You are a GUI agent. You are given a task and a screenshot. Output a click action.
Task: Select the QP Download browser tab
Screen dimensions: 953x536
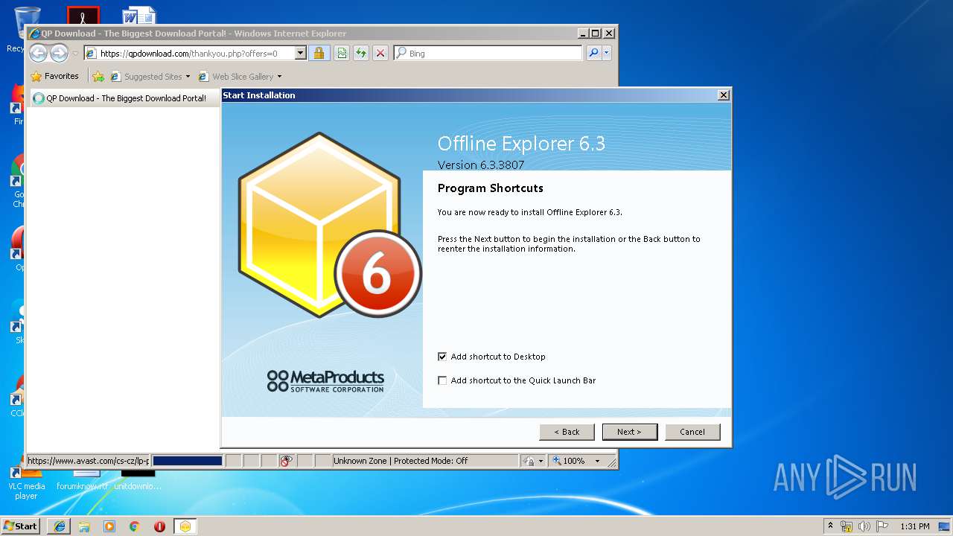(124, 98)
